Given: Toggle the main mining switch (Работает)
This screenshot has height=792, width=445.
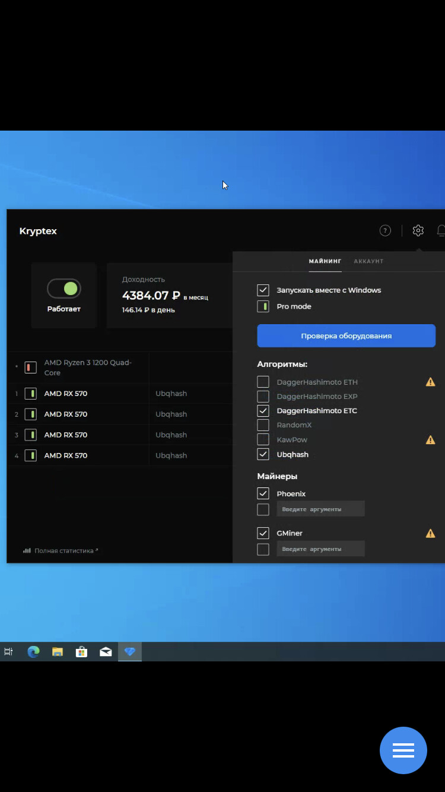Looking at the screenshot, I should (64, 289).
